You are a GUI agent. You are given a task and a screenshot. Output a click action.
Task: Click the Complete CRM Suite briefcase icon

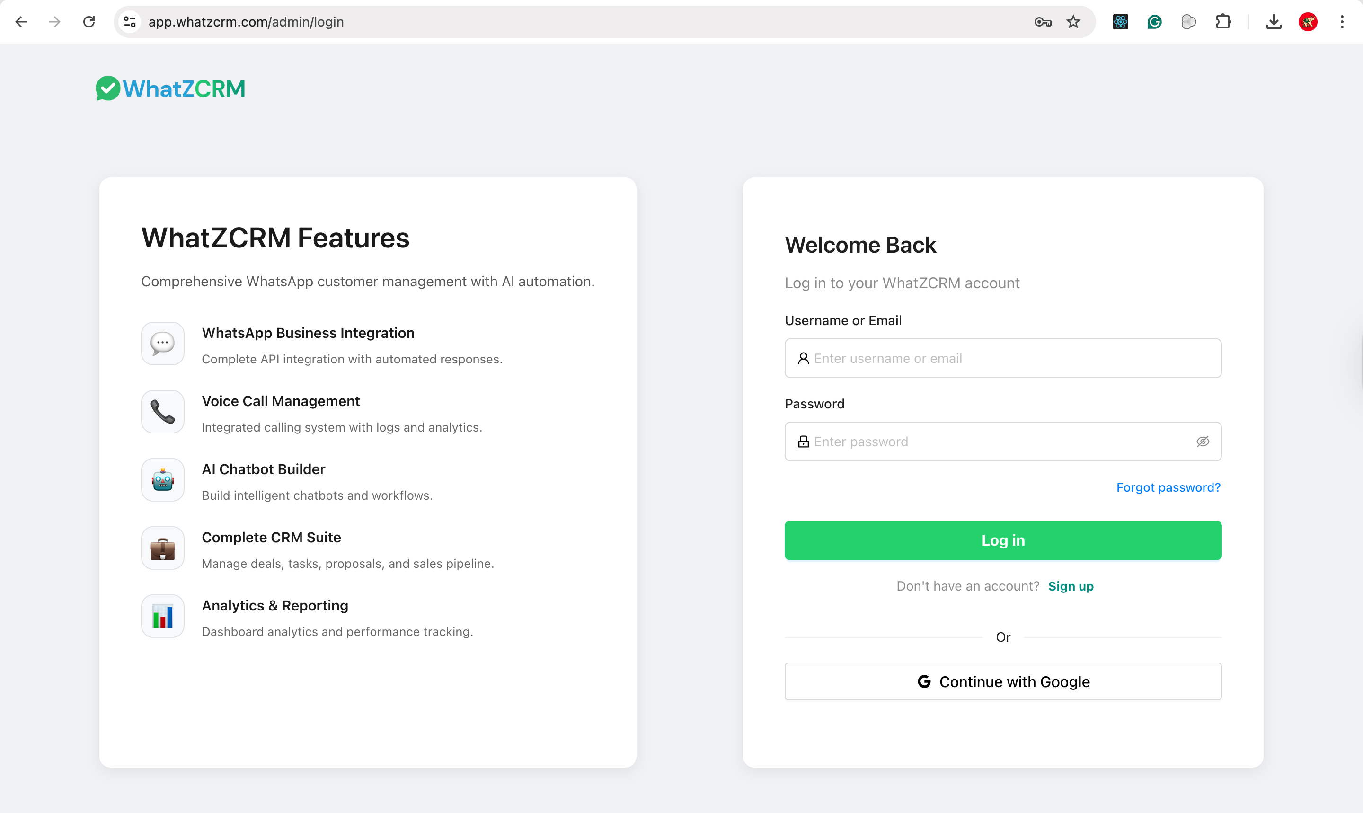click(163, 548)
